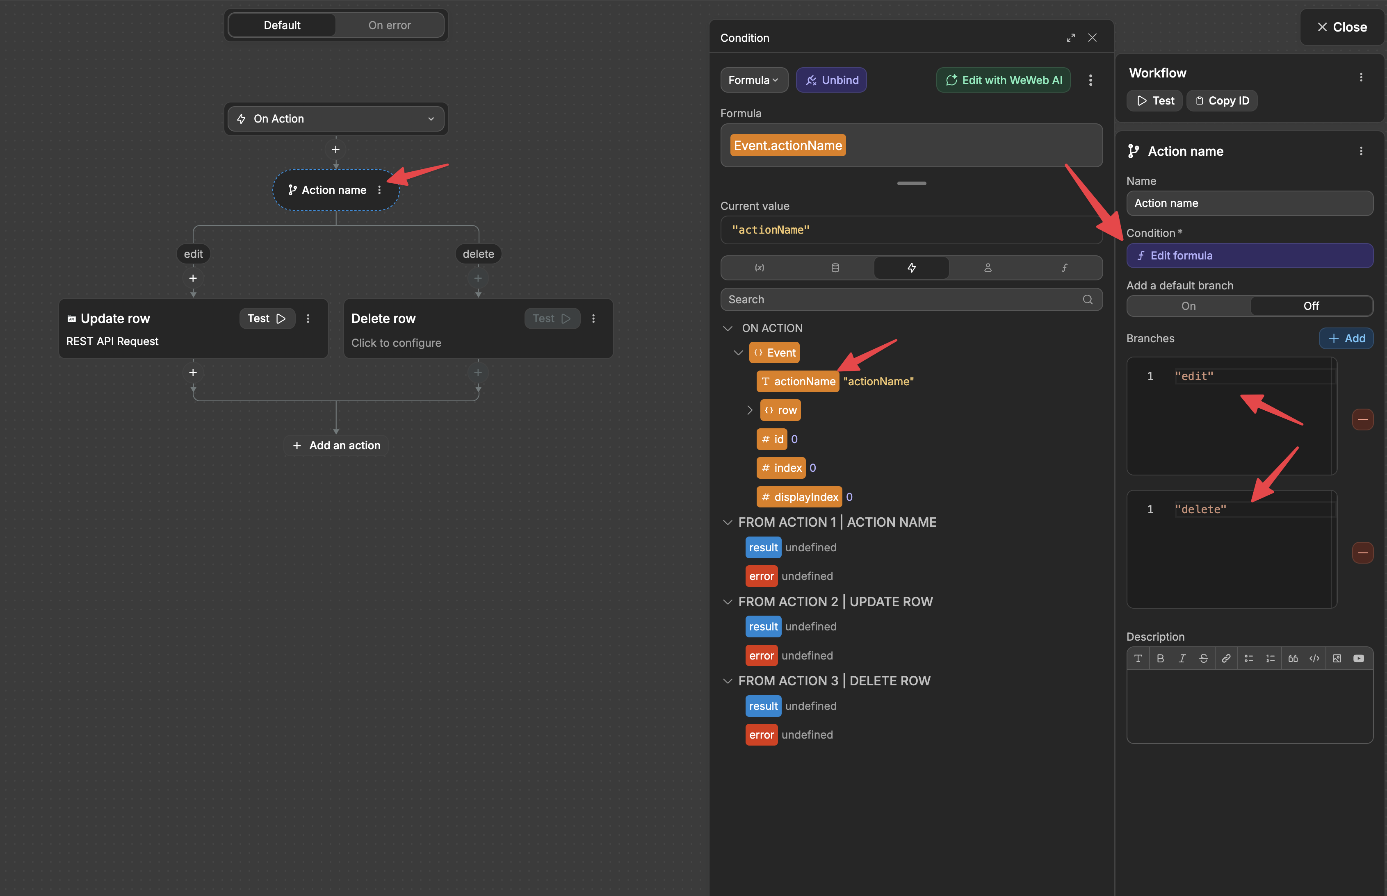Open the component user icon tab
This screenshot has width=1387, height=896.
coord(988,268)
